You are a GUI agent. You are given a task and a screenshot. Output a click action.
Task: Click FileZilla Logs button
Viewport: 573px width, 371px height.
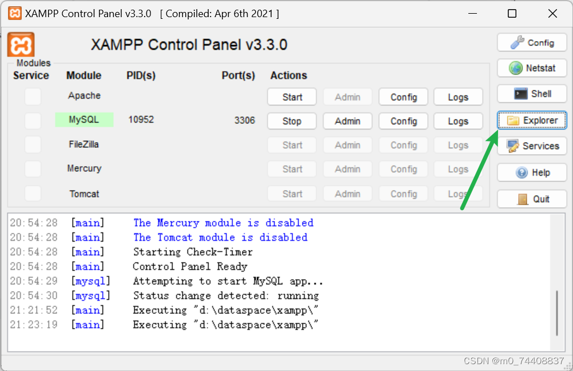point(458,145)
